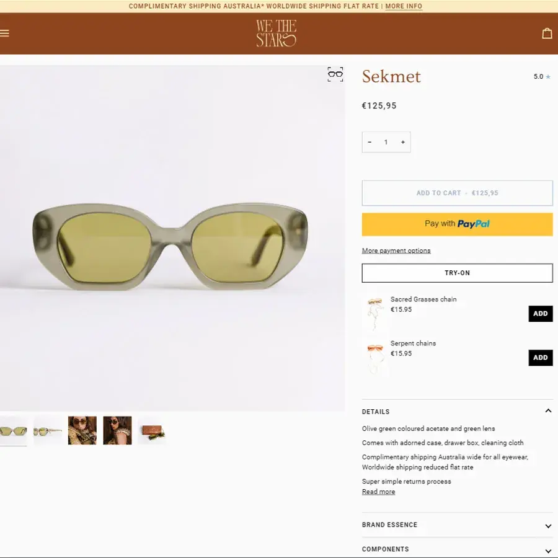Add Sekmet sunglasses to cart
This screenshot has height=558, width=558.
(457, 193)
